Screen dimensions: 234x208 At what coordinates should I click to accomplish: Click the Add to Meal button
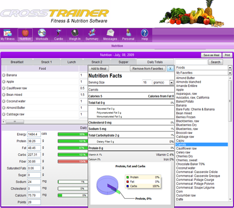coord(99,69)
